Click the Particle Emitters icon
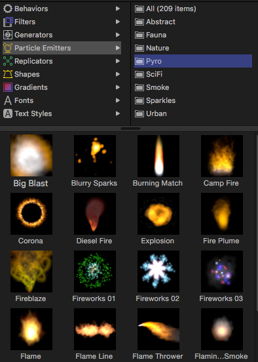The image size is (258, 362). [8, 48]
